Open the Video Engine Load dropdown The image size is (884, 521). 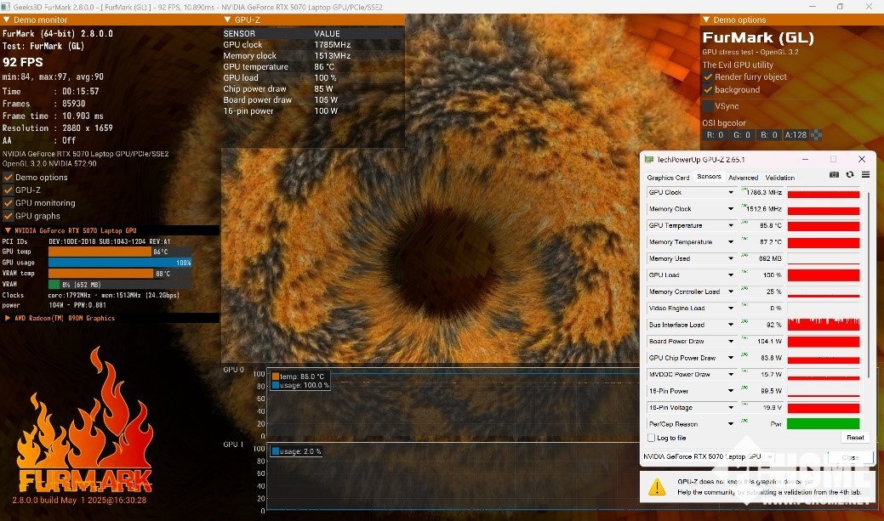[x=731, y=308]
